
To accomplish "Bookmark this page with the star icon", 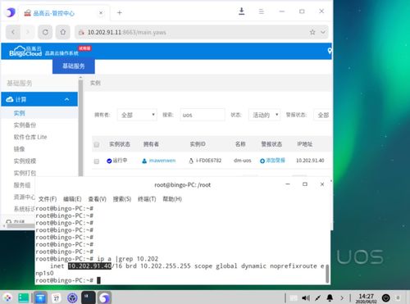I will (312, 32).
